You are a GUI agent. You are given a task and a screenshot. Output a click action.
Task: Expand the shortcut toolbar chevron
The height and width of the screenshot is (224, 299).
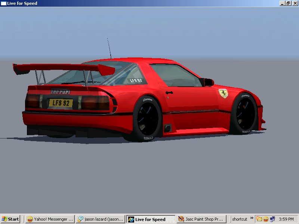(252, 218)
